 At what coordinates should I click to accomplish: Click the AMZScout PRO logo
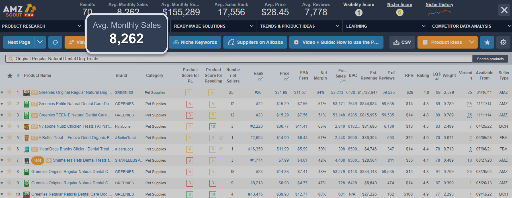[x=19, y=10]
